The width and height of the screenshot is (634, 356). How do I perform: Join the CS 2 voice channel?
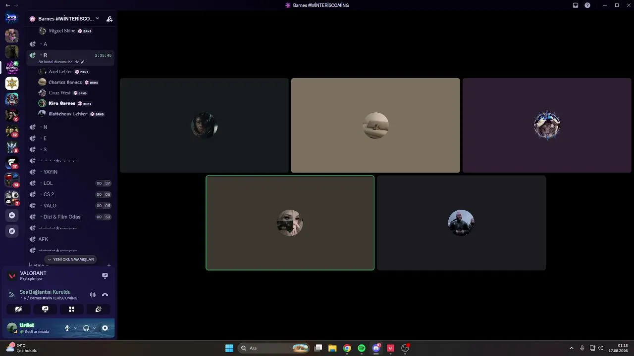click(x=70, y=194)
